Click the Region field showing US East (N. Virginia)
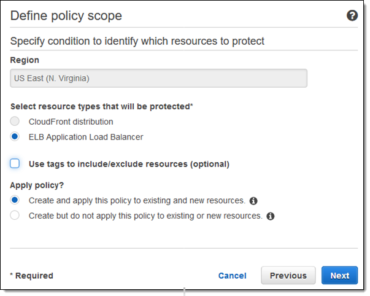 pos(159,79)
